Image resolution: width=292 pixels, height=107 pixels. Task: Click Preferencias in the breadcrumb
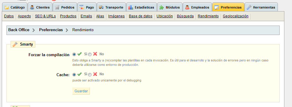click(51, 30)
